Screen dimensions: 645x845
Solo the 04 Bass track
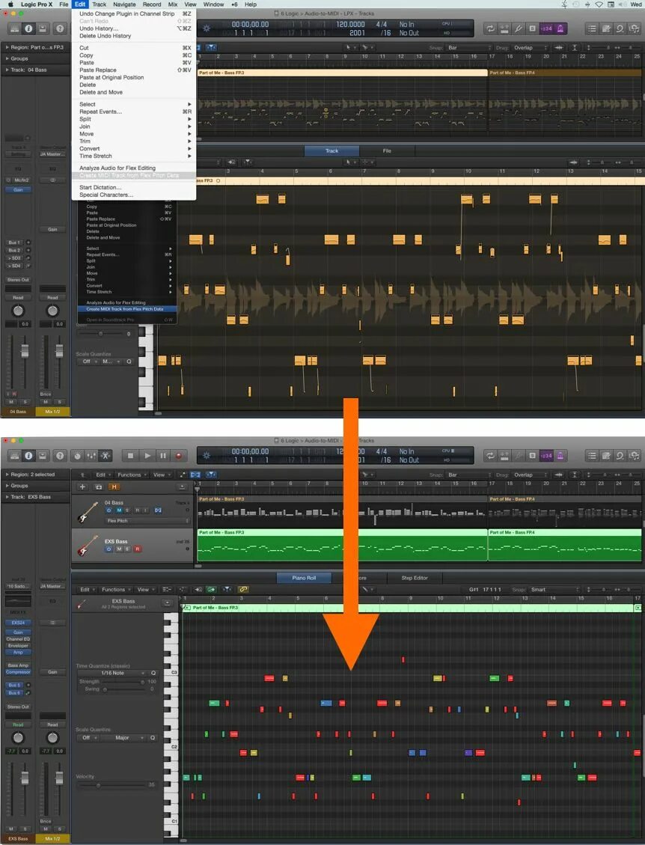coord(127,510)
